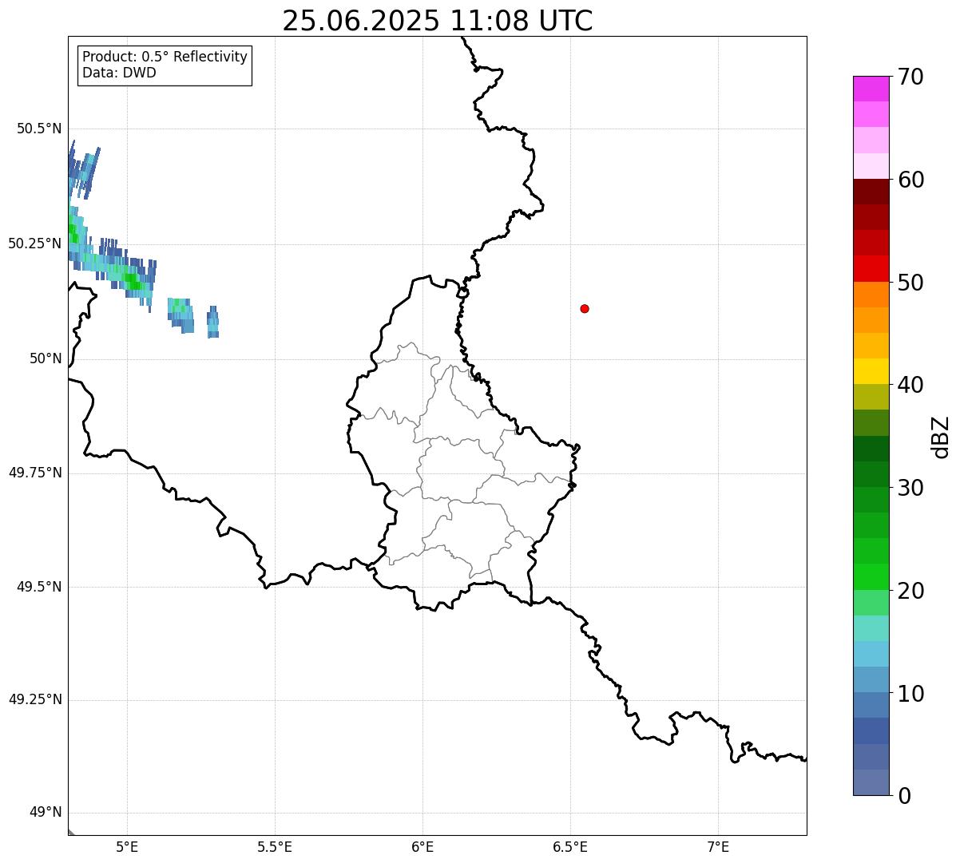Click the 50.25°N latitude label

coord(35,243)
